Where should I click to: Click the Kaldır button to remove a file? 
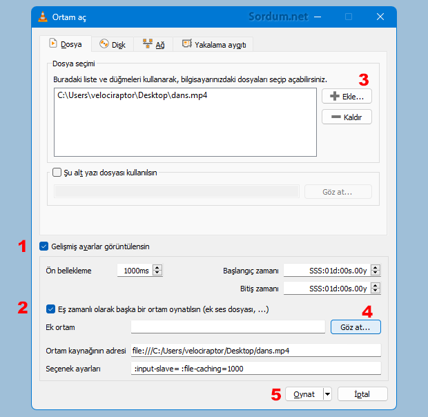point(347,117)
